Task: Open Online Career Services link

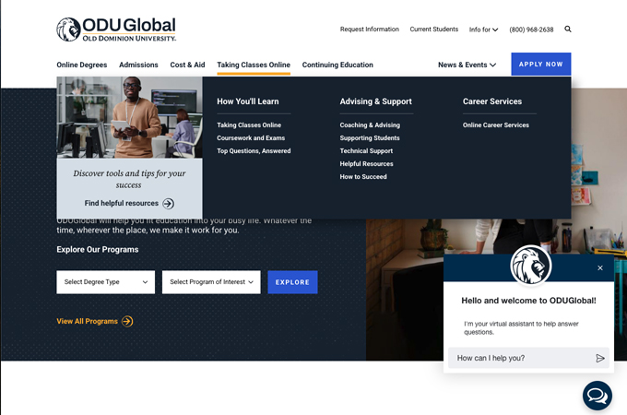Action: pos(496,125)
